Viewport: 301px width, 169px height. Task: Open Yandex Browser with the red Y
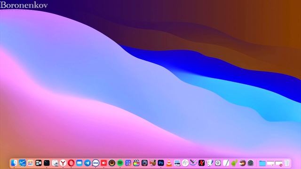[63, 163]
